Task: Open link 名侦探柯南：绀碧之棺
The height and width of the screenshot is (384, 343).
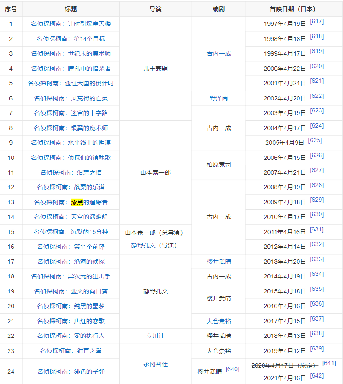Action: (x=71, y=172)
